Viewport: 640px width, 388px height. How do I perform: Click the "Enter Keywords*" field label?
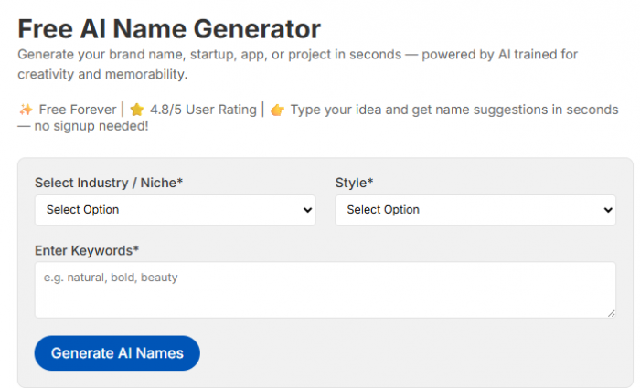point(87,250)
